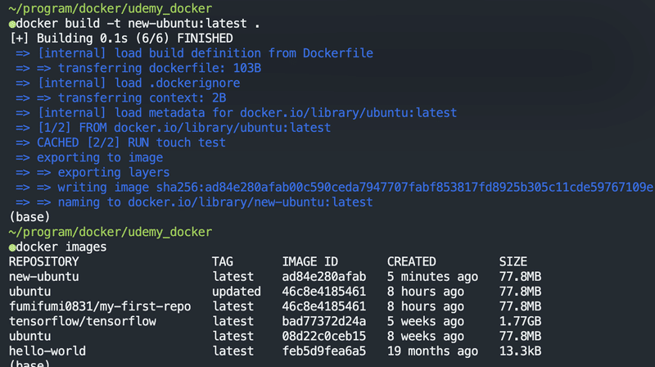Click the TAG column header
This screenshot has width=655, height=367.
[x=223, y=261]
